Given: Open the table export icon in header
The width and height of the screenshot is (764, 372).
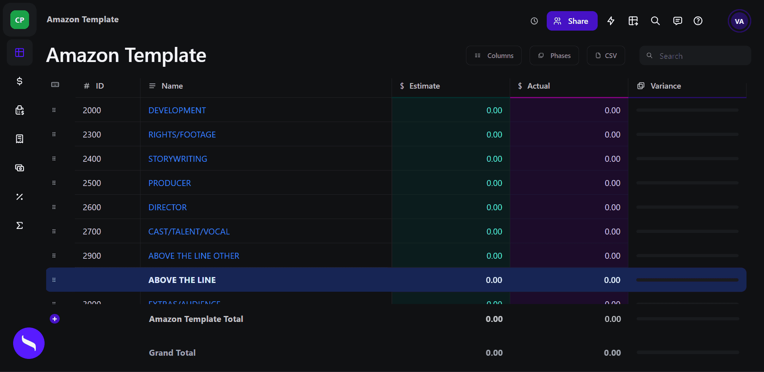Looking at the screenshot, I should [x=633, y=21].
